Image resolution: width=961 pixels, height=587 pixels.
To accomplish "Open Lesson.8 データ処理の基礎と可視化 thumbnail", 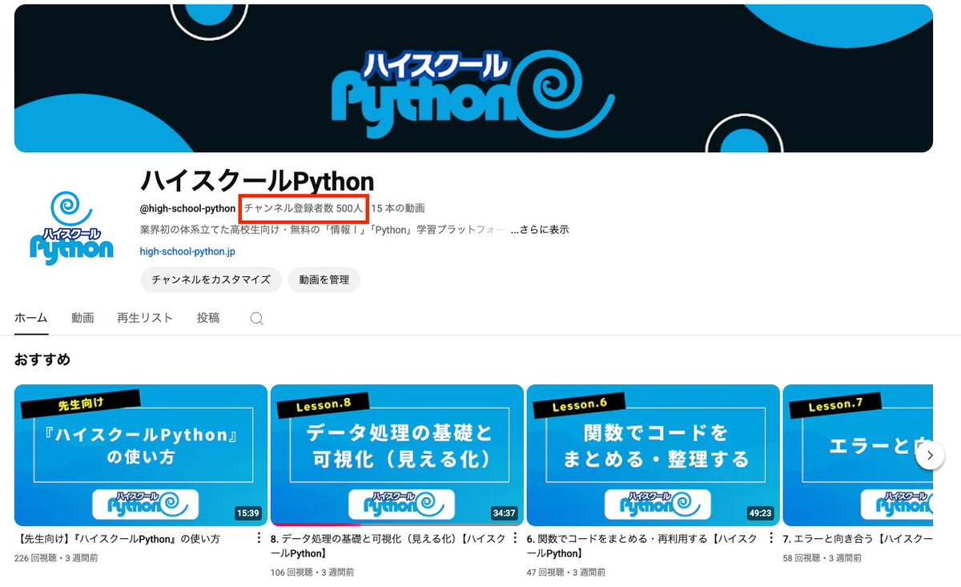I will click(397, 455).
